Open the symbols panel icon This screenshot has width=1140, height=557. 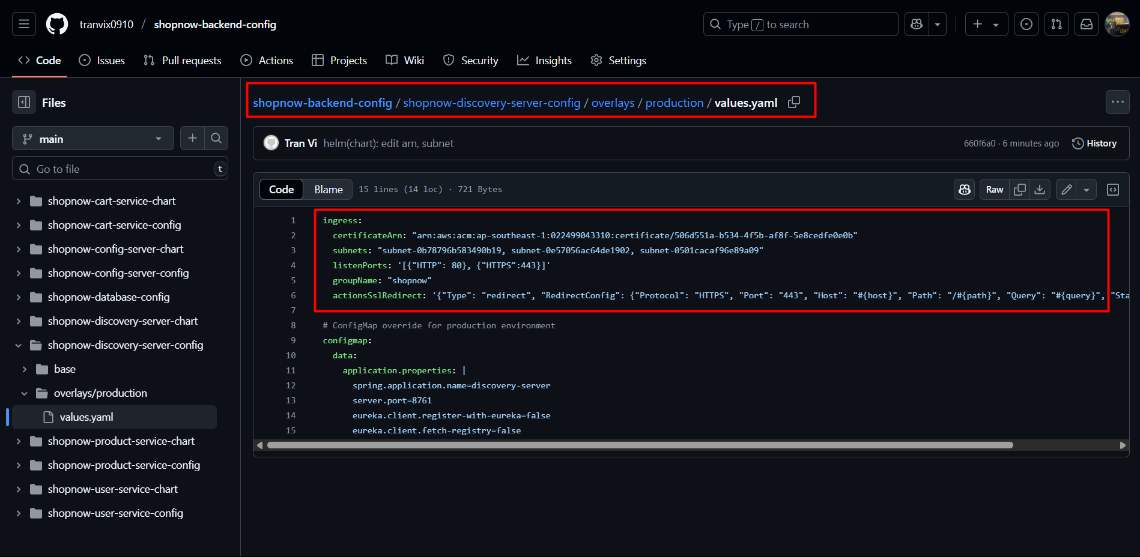point(1113,190)
